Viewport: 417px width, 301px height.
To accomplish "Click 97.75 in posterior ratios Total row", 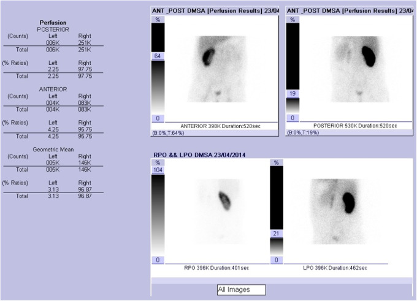I will point(85,76).
